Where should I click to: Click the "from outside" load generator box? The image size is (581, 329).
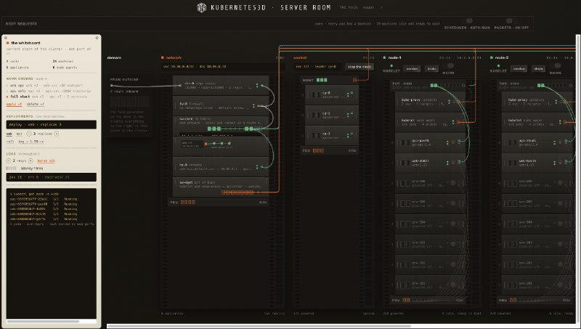click(130, 105)
